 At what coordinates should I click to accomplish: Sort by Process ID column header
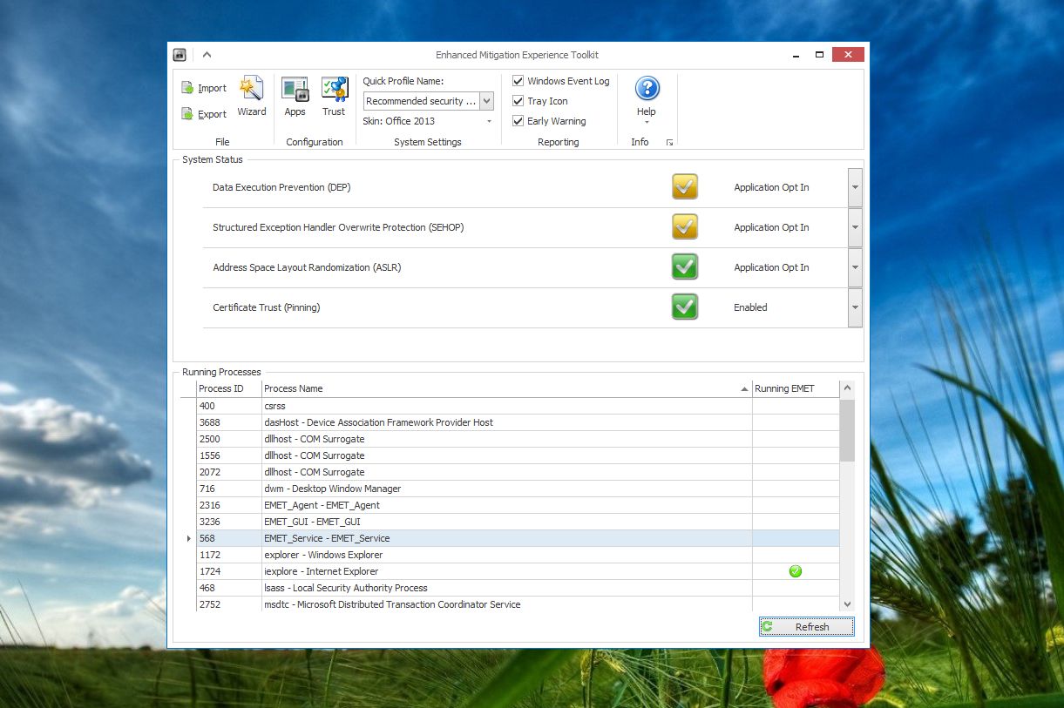tap(228, 388)
